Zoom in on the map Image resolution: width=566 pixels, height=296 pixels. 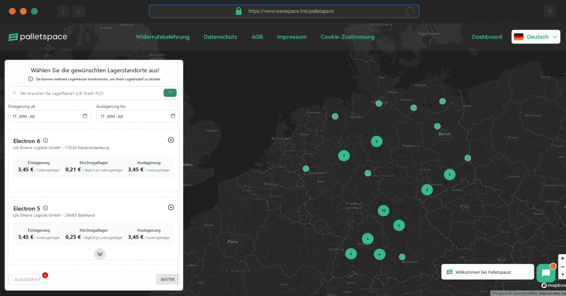[562, 259]
